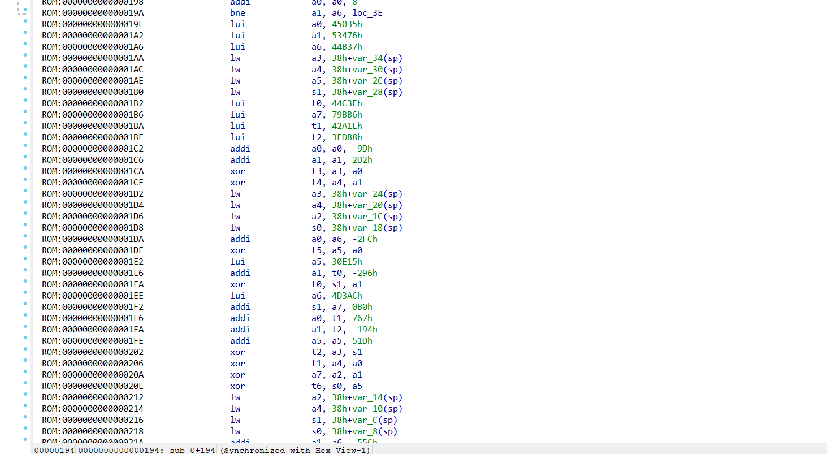Toggle breakpoint dot beside address 1E2
This screenshot has width=827, height=454.
(x=25, y=258)
